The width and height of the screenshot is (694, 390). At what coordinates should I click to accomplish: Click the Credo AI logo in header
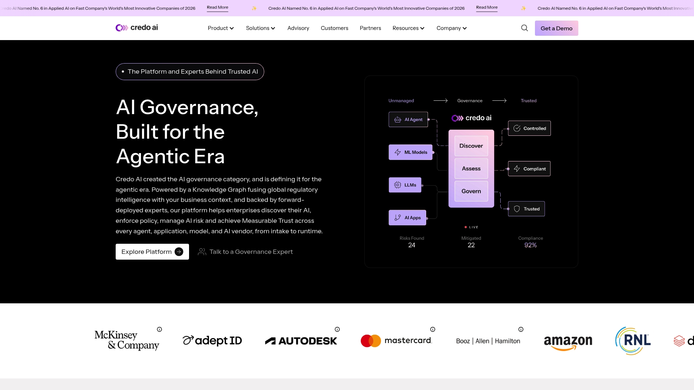click(x=137, y=28)
